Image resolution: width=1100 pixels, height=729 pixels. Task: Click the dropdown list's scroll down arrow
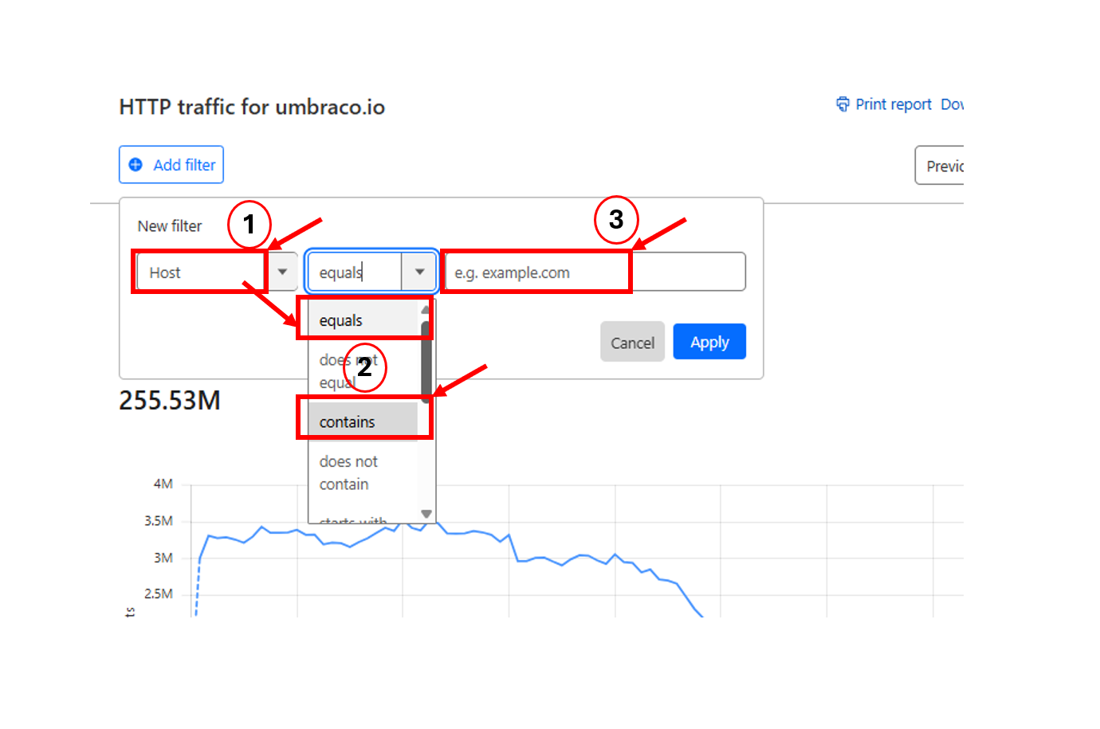pyautogui.click(x=426, y=514)
